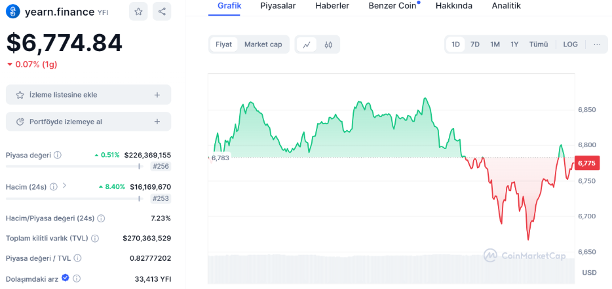
Task: Open the Piyasalar tab
Action: [x=278, y=6]
